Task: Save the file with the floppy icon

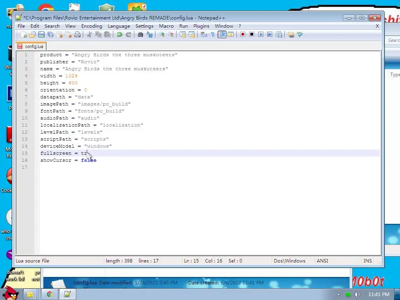Action: click(x=41, y=34)
